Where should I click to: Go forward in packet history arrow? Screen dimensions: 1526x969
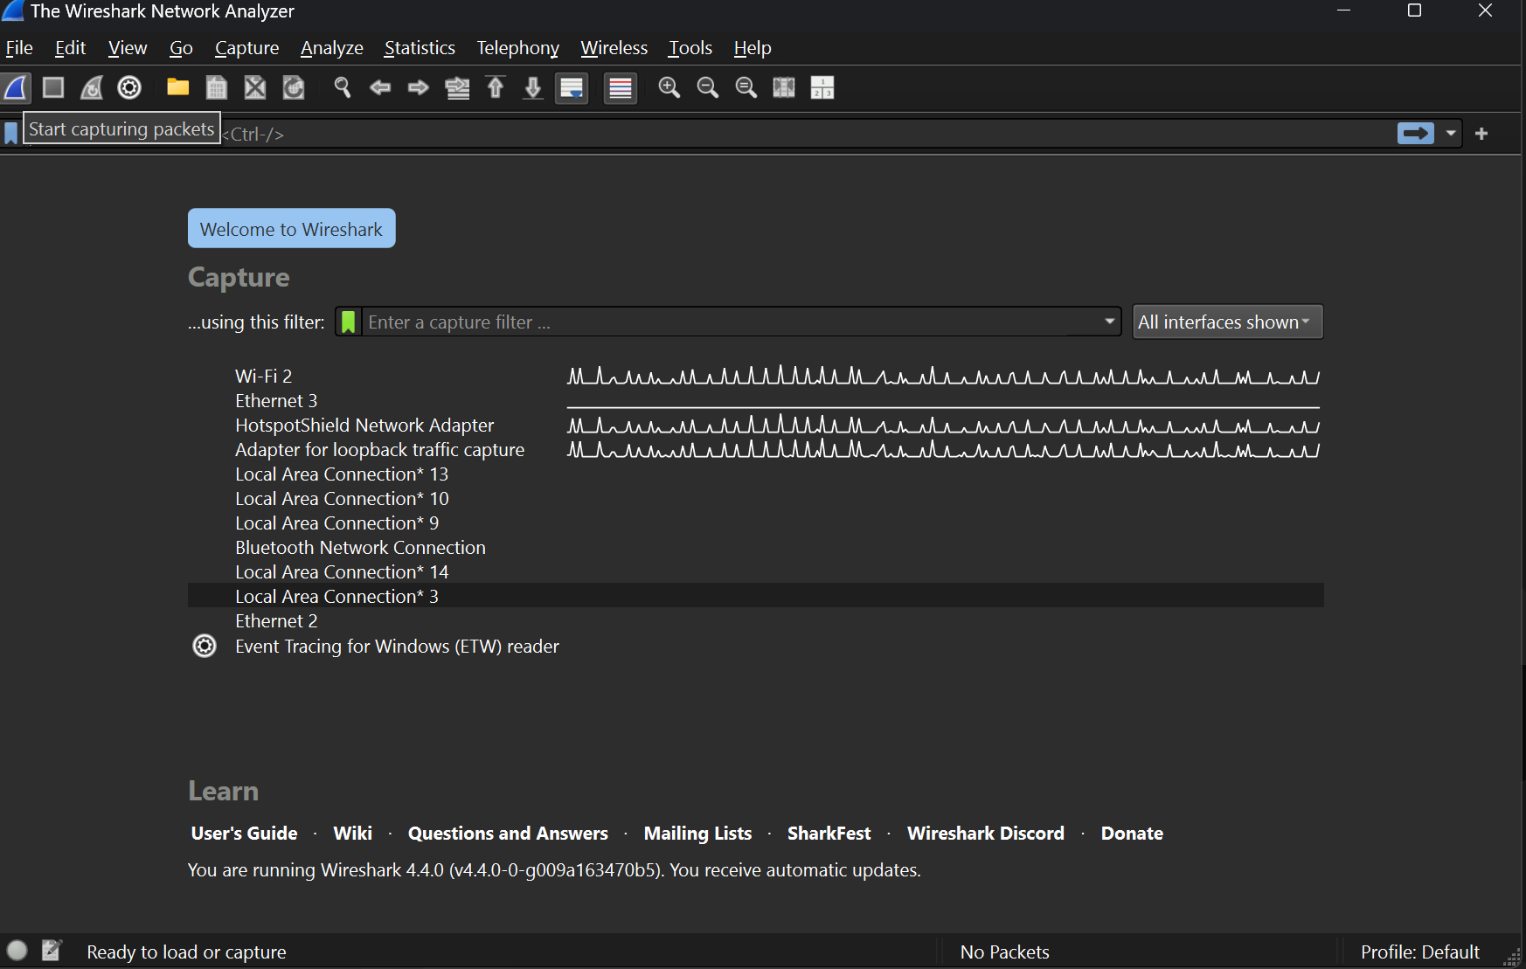[419, 87]
